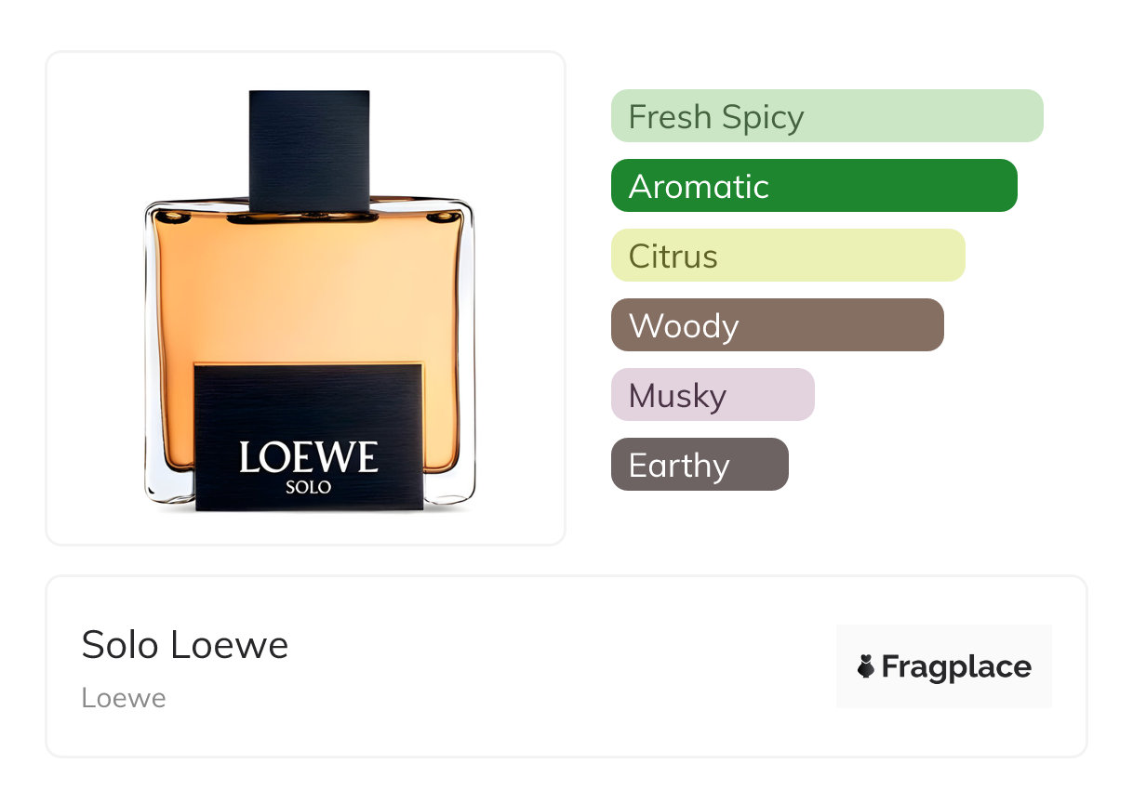
Task: Select the Musky accord bar
Action: [x=713, y=395]
